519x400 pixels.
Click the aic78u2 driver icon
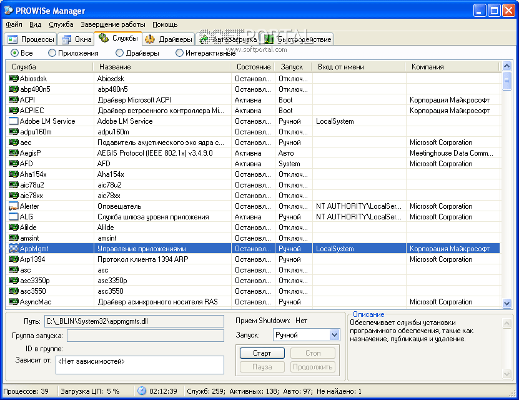[13, 185]
